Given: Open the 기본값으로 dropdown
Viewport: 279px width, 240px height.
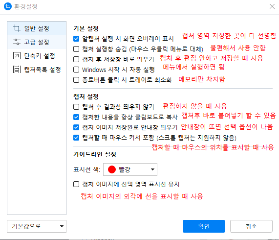Looking at the screenshot, I should click(37, 226).
